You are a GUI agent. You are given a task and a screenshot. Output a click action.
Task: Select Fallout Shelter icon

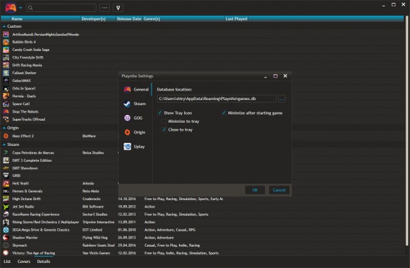tap(6, 73)
